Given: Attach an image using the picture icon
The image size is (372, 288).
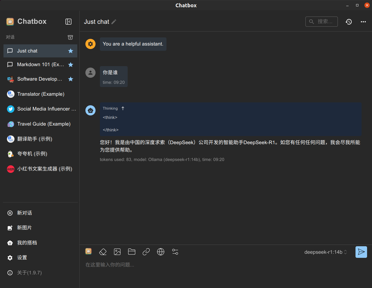Looking at the screenshot, I should (117, 252).
